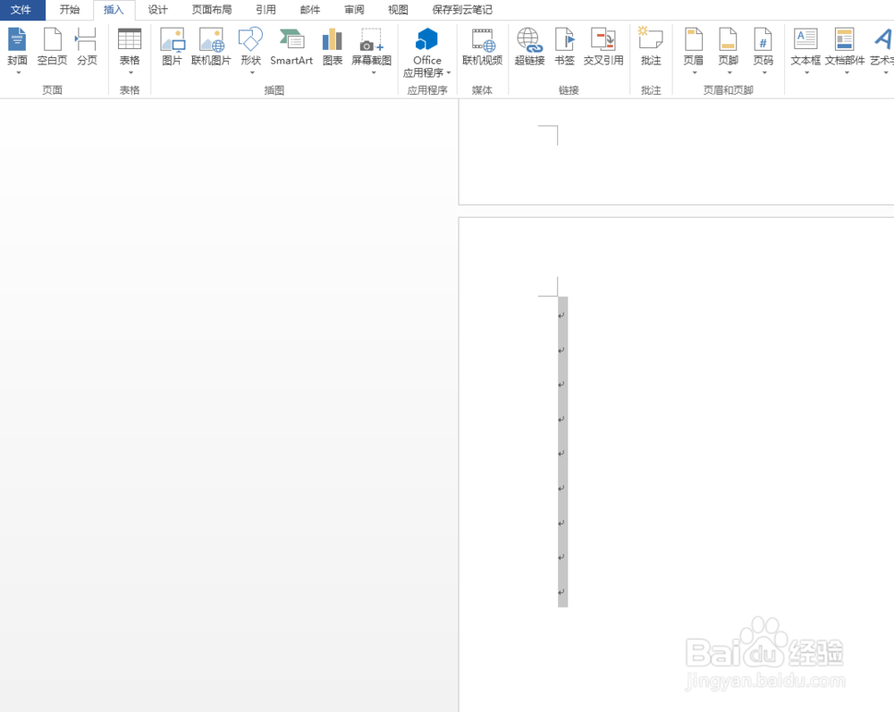This screenshot has width=894, height=712.
Task: Open the 页码 page number menu
Action: point(763,51)
